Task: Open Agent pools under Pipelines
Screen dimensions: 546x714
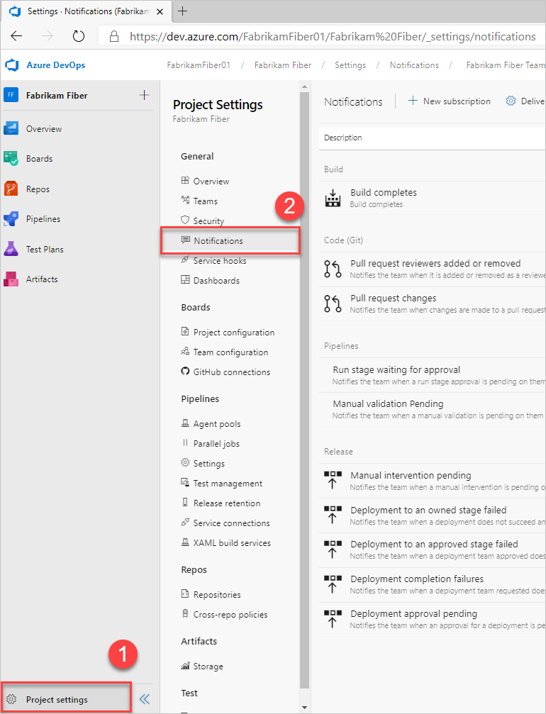Action: point(217,424)
